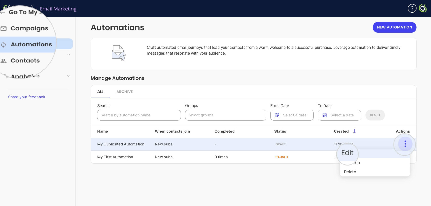Click the Go To My link

[23, 12]
